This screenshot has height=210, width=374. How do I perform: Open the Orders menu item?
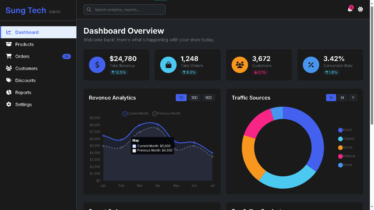point(22,56)
